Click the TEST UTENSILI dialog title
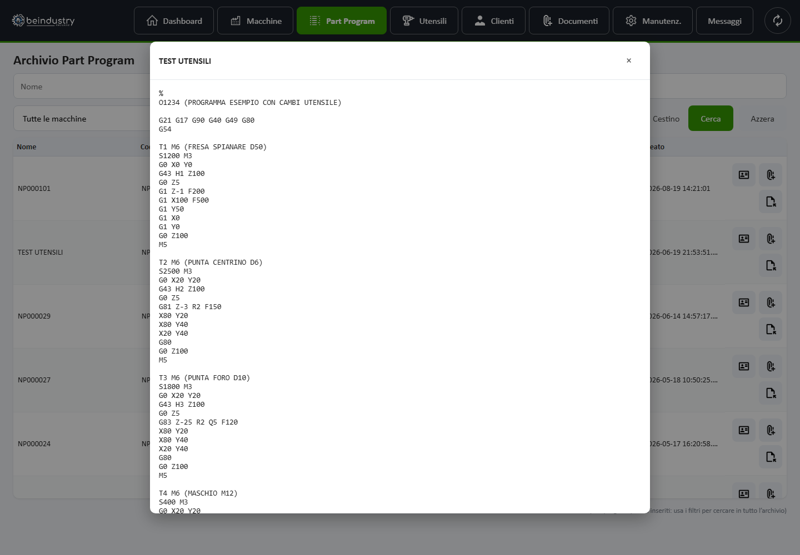This screenshot has width=800, height=555. (x=185, y=61)
